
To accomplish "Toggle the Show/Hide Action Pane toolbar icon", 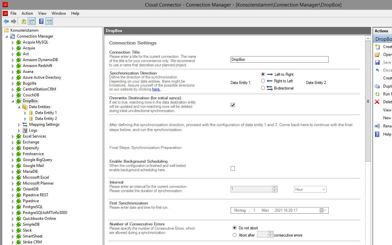I will pos(49,22).
